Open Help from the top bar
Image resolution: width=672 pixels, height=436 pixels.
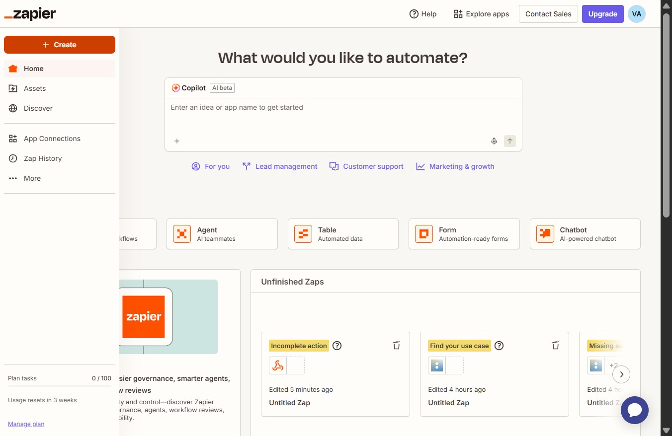(x=423, y=14)
